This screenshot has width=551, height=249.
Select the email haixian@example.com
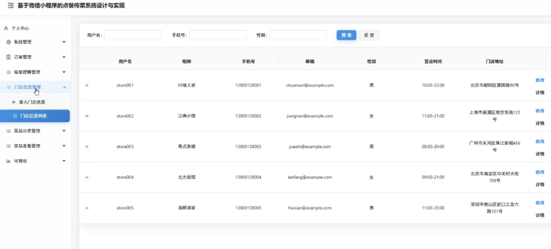click(310, 208)
